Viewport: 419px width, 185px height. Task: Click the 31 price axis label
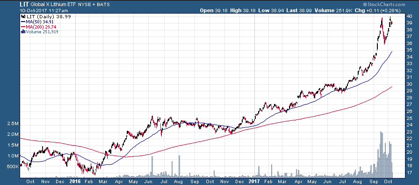tap(409, 77)
